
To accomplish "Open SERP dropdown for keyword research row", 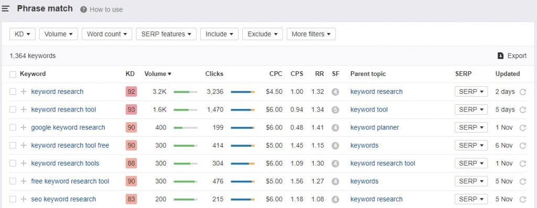I will point(471,92).
